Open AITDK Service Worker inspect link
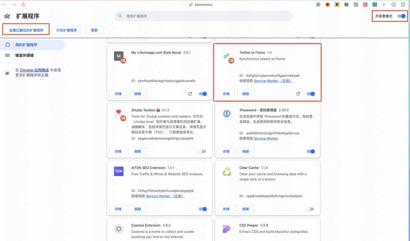 (x=165, y=196)
